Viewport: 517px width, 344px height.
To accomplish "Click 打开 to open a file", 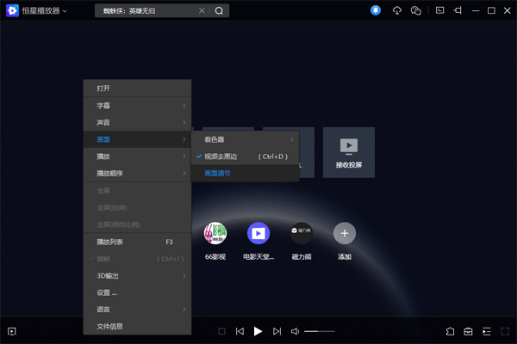I will tap(136, 88).
